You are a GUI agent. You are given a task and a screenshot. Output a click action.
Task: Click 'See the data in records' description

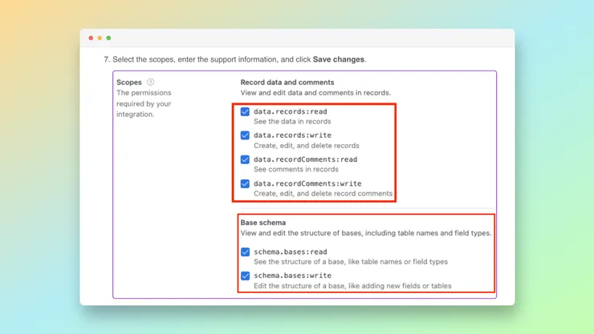[x=292, y=121]
